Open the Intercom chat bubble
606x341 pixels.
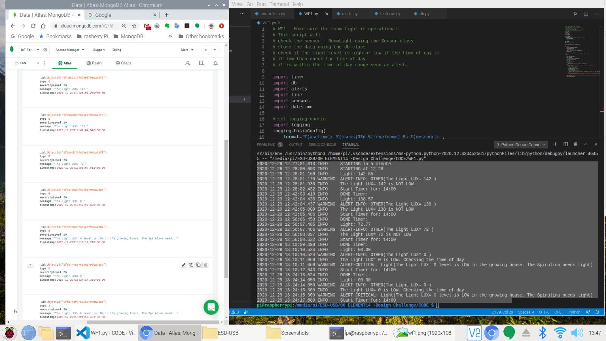(x=211, y=307)
